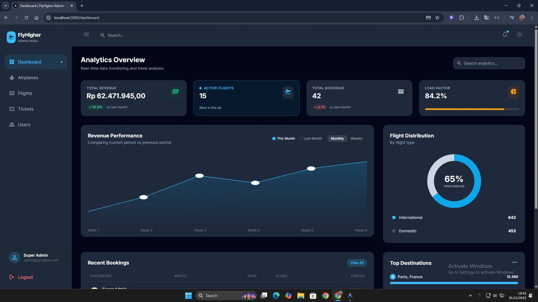Click the Total Bookings ticket icon
The height and width of the screenshot is (302, 538).
point(401,92)
